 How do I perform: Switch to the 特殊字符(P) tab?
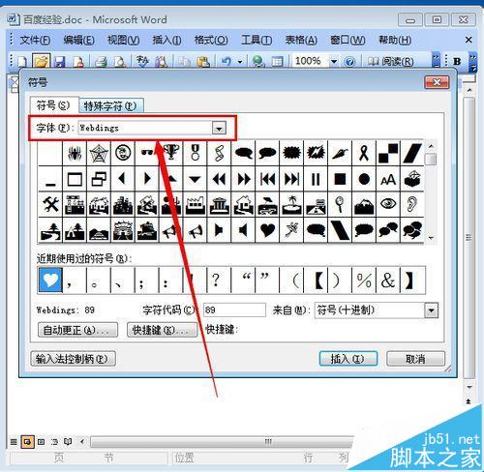click(110, 105)
